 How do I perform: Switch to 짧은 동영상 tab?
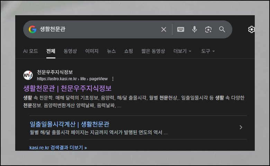pos(153,51)
